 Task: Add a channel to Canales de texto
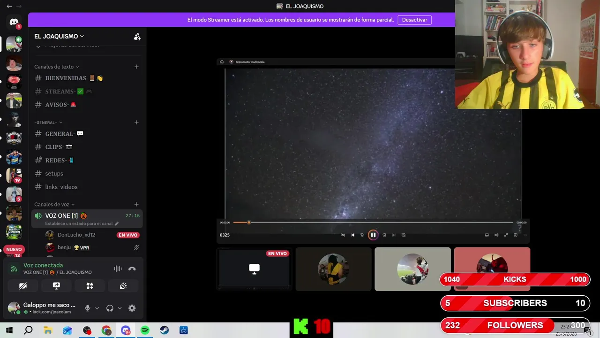[136, 67]
